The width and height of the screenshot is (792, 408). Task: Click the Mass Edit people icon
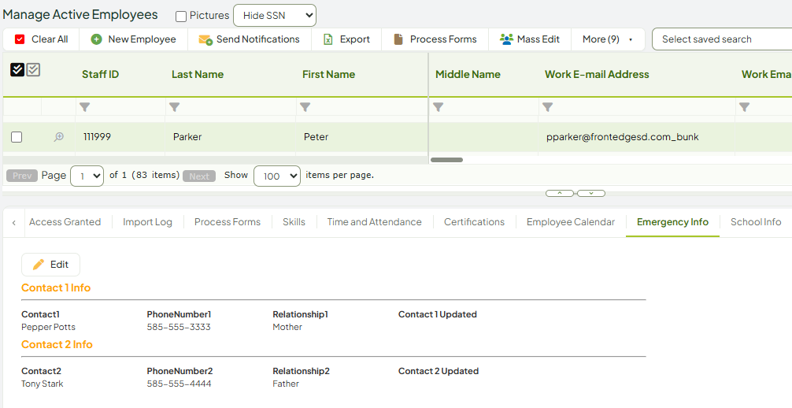tap(506, 39)
